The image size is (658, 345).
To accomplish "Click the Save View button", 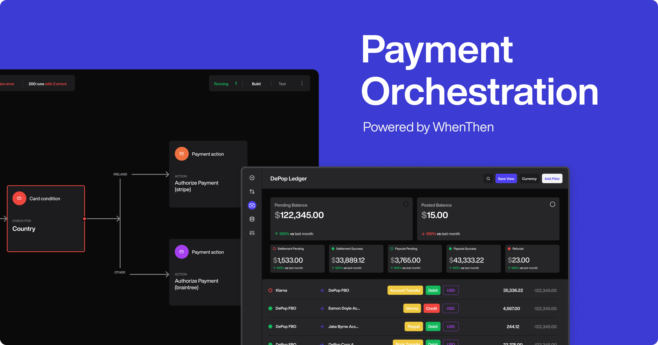I will point(506,178).
